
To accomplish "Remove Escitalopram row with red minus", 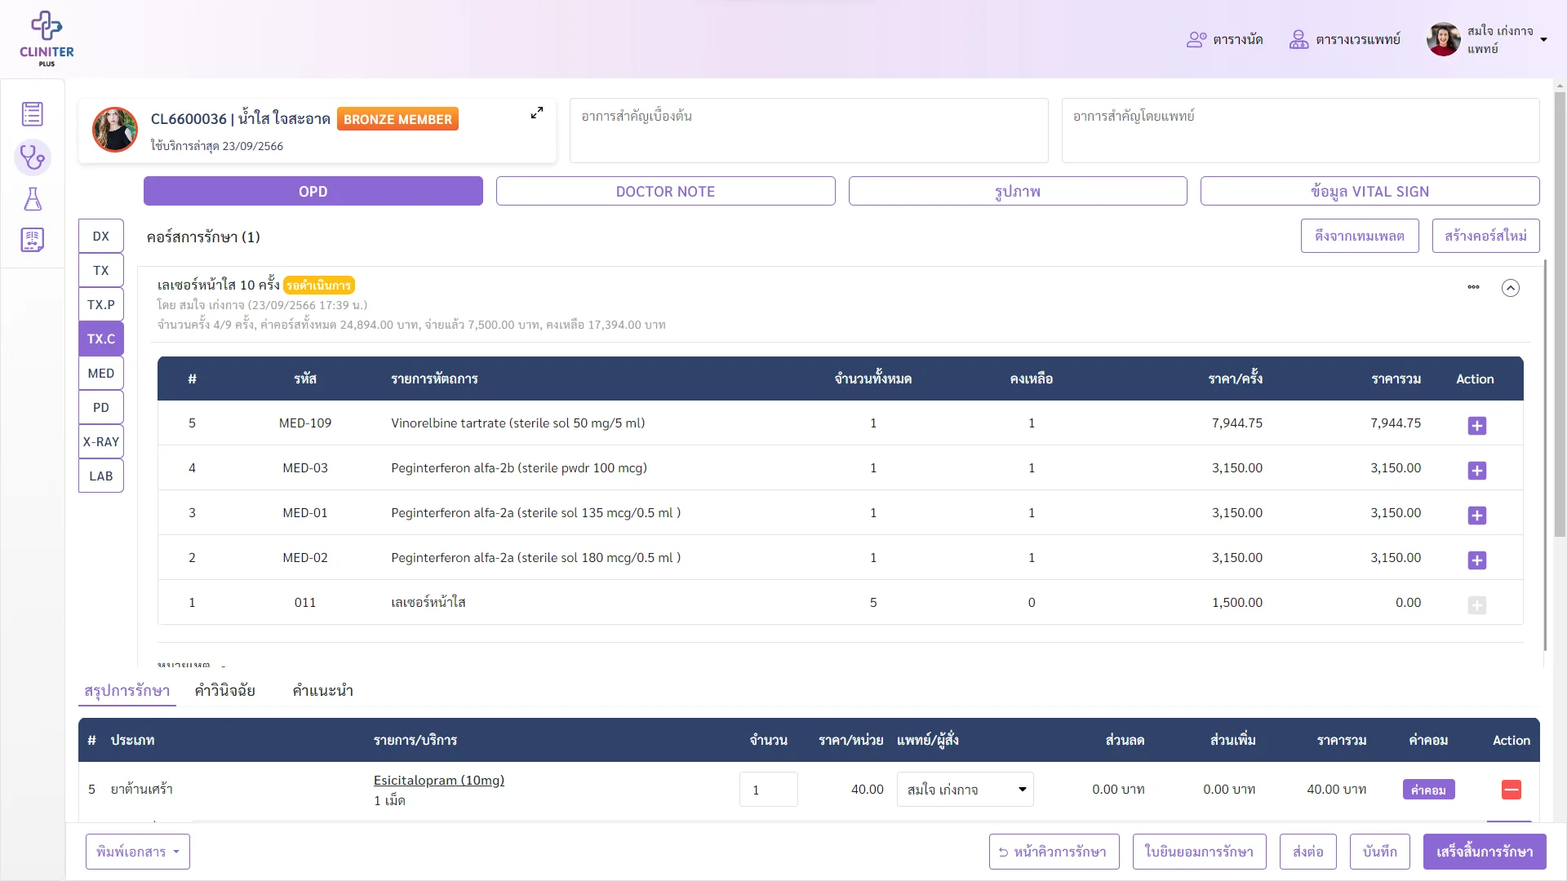I will click(x=1511, y=790).
